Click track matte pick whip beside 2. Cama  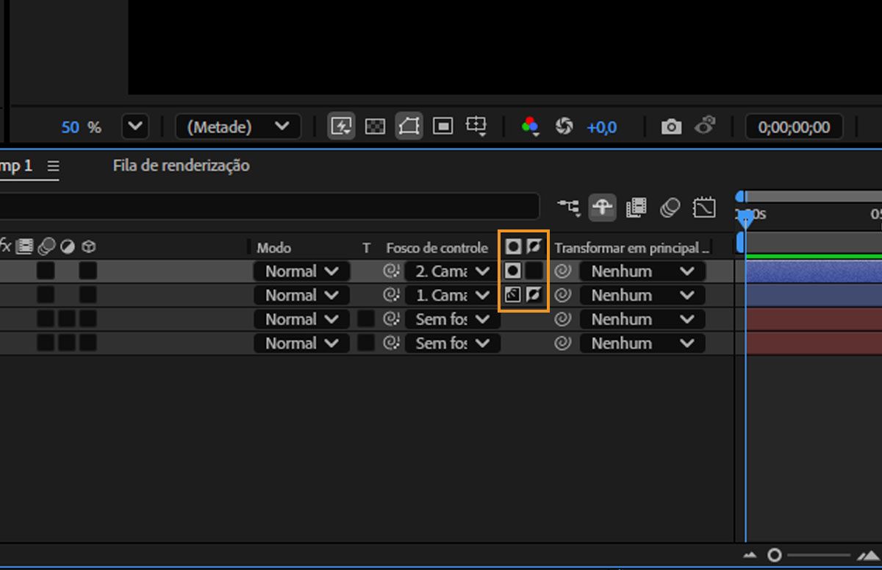point(391,271)
